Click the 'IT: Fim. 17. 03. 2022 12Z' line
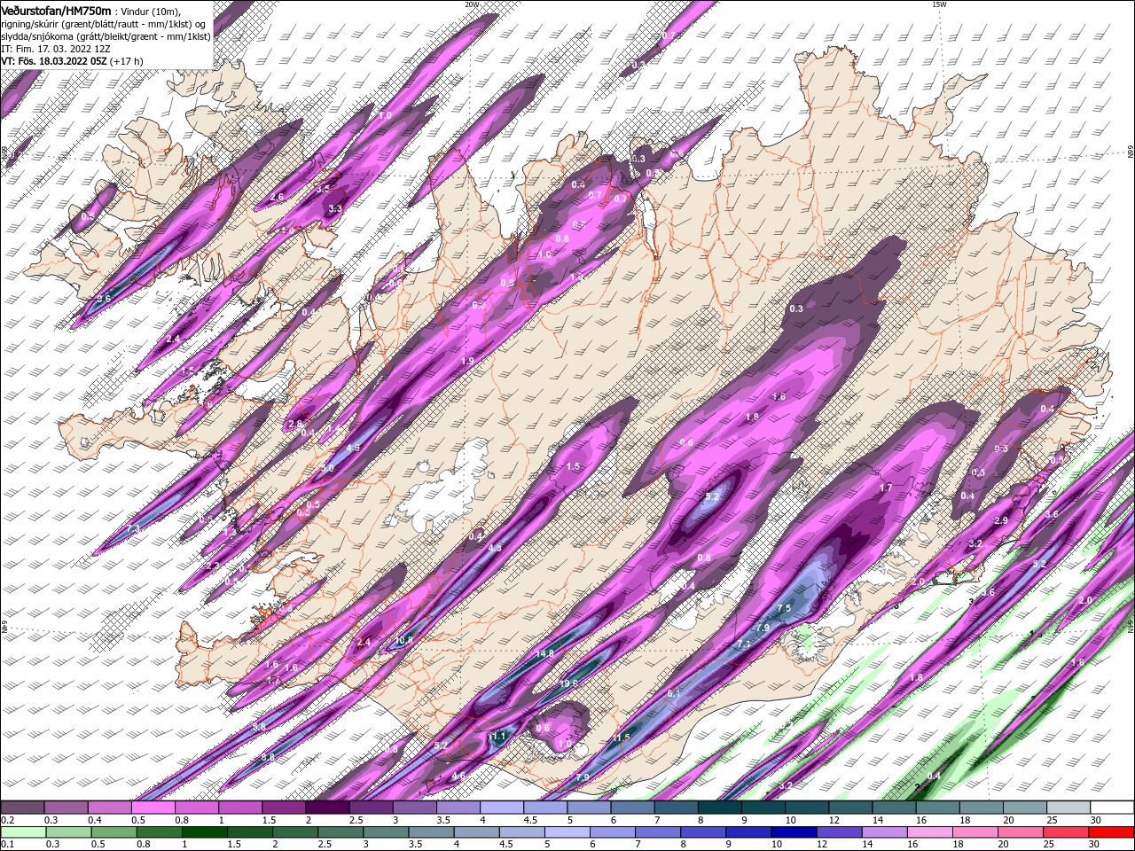 click(x=56, y=49)
